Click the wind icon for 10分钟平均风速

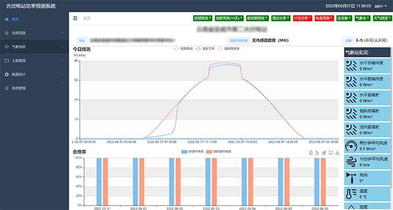(x=351, y=162)
